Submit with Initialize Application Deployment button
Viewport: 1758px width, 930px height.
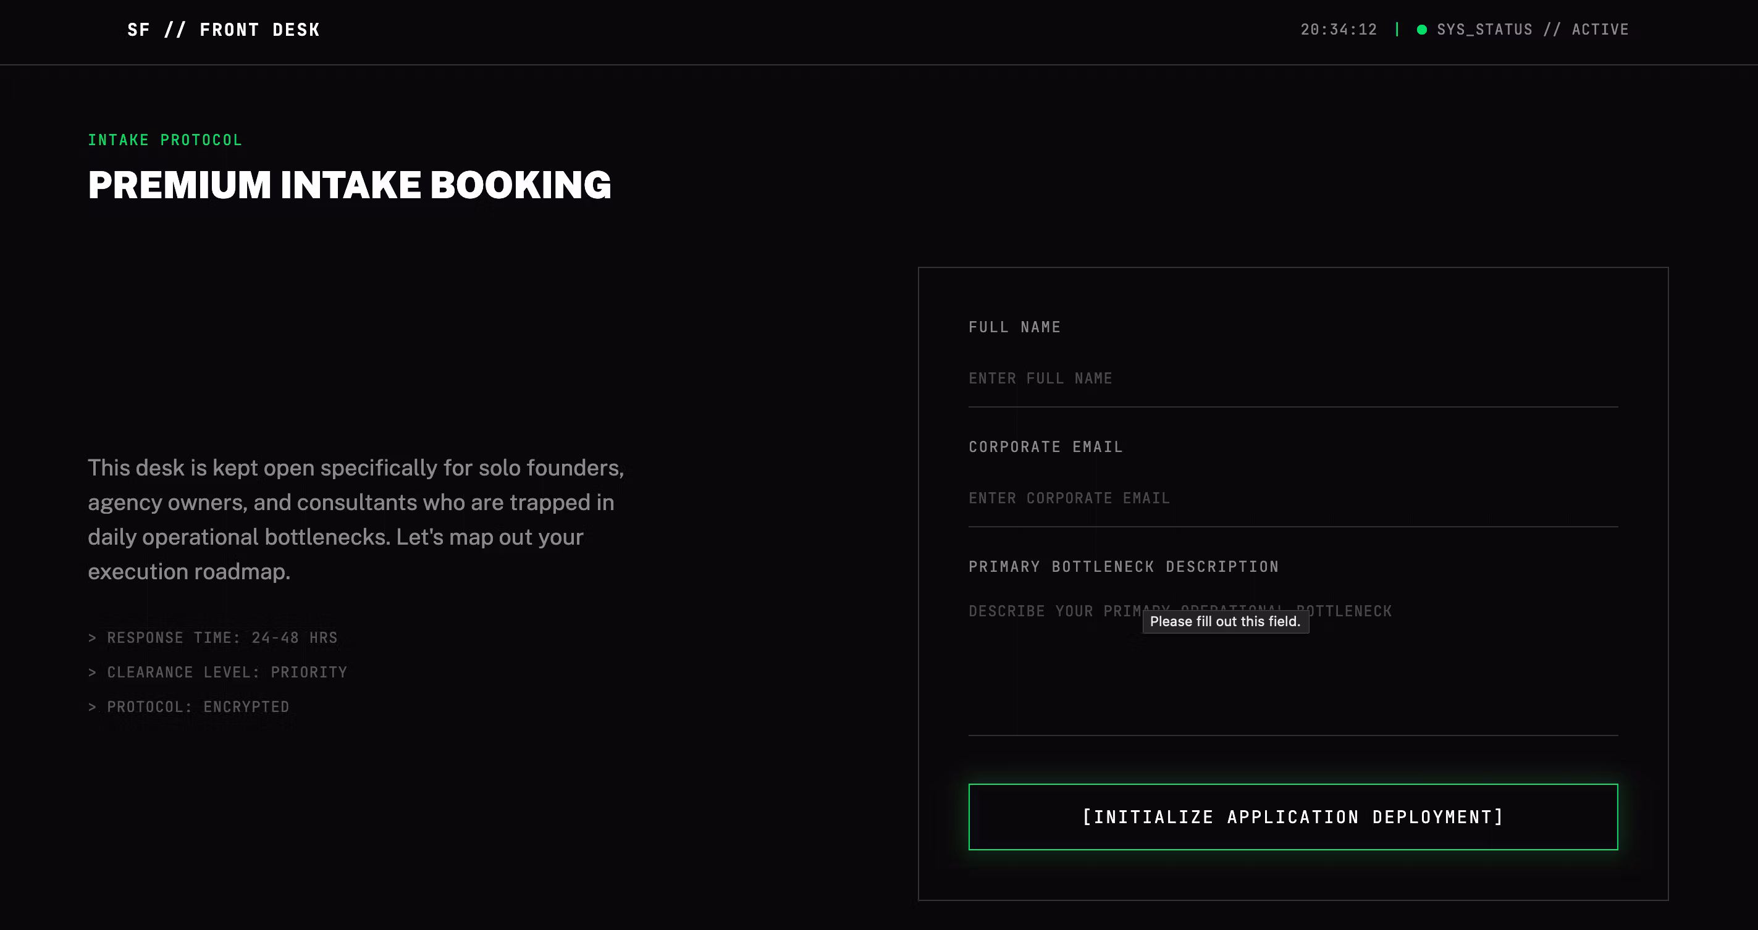[x=1293, y=817]
